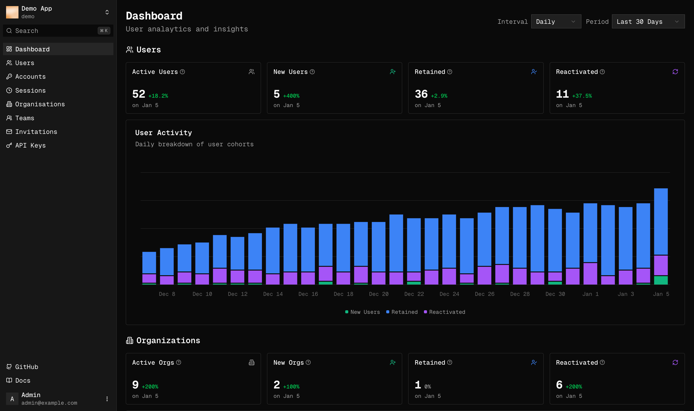This screenshot has height=411, width=694.
Task: Click the tallest Jan 5 bar in chart
Action: [661, 235]
